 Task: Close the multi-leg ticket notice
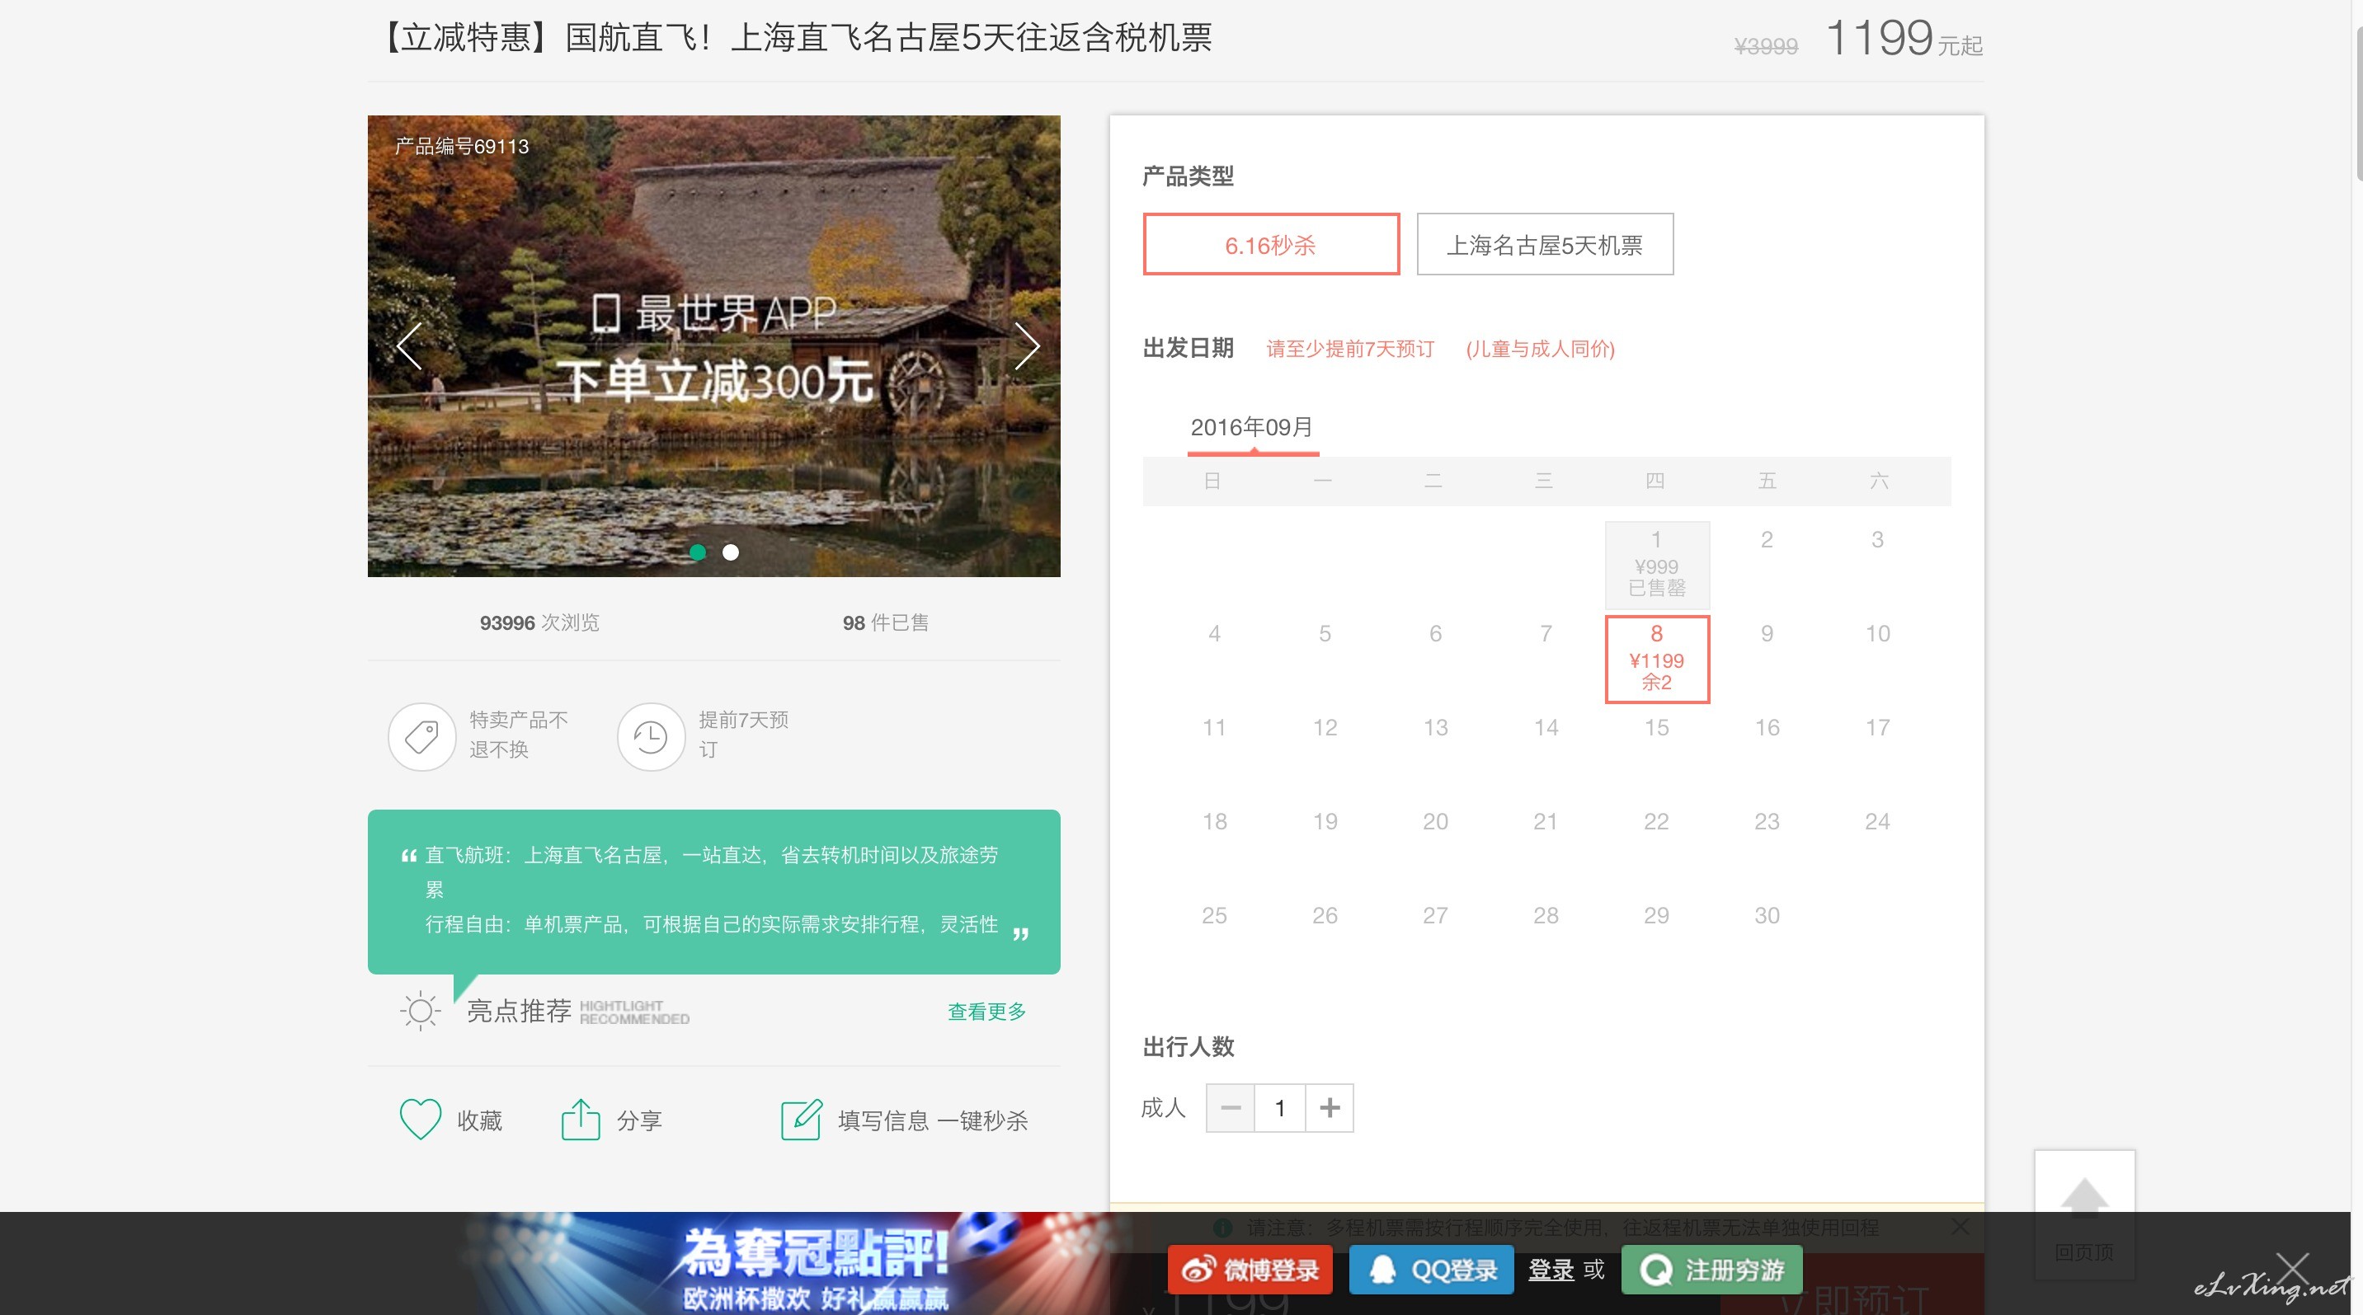[1960, 1226]
